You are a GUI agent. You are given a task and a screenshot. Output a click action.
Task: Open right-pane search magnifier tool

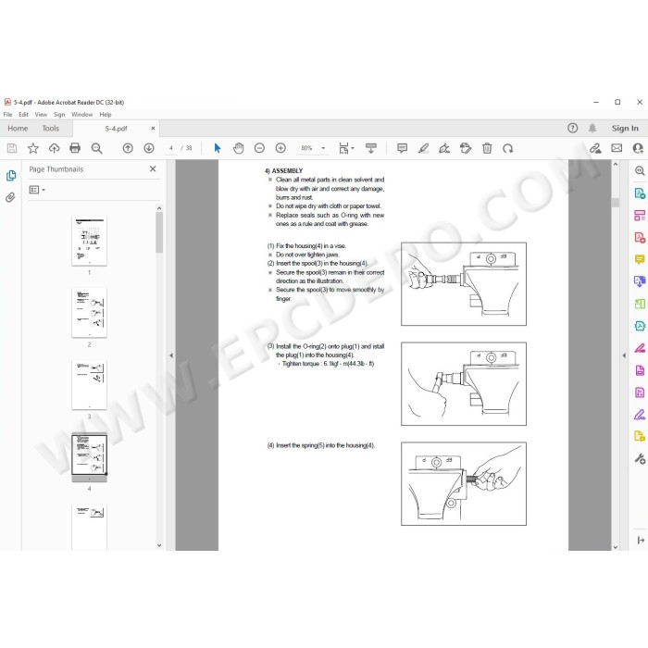pyautogui.click(x=640, y=170)
